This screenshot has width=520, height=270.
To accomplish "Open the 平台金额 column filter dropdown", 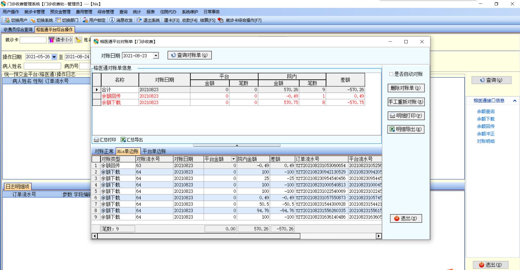I will (x=233, y=159).
